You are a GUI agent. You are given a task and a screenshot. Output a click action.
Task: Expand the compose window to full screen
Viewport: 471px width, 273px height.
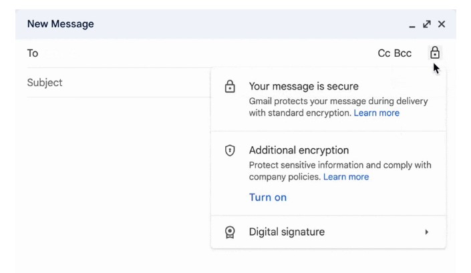427,24
